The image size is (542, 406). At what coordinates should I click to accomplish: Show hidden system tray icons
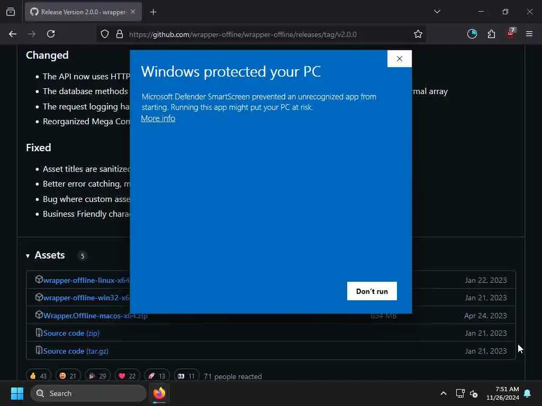coord(444,393)
